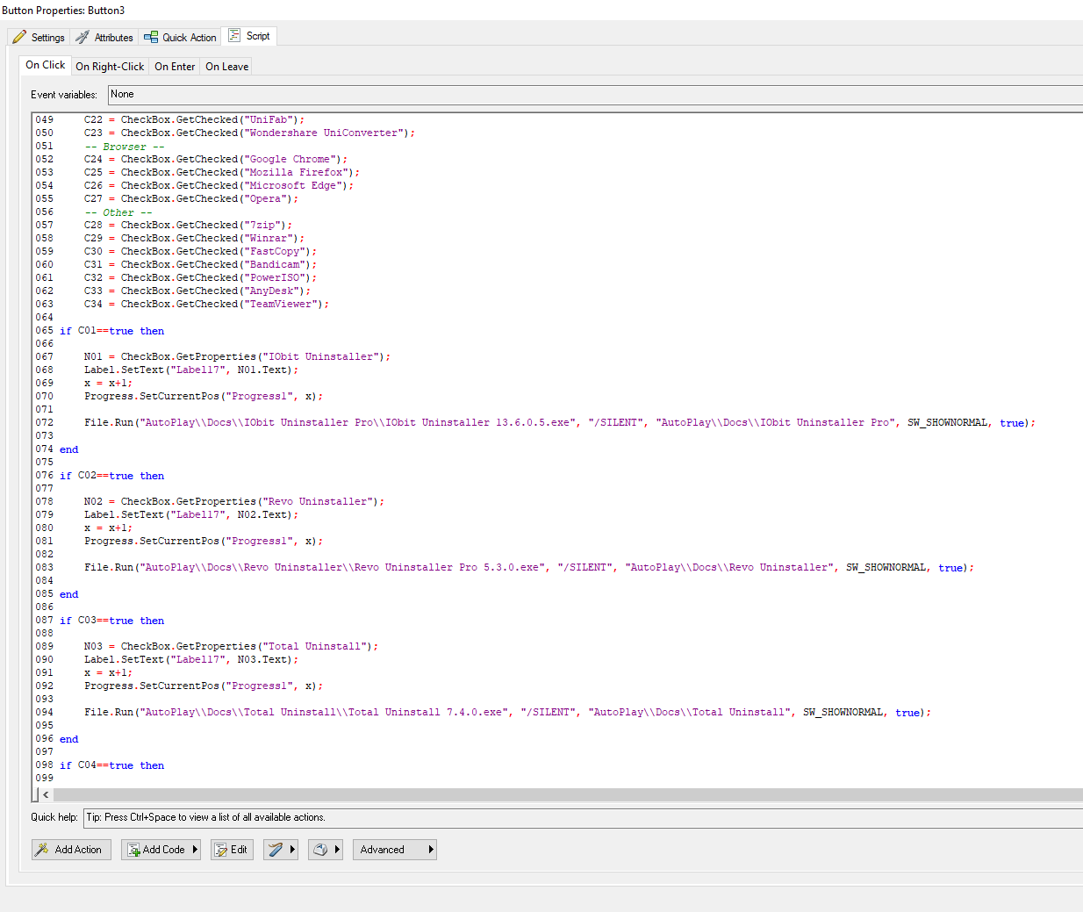Open the On Enter event tab

point(175,67)
